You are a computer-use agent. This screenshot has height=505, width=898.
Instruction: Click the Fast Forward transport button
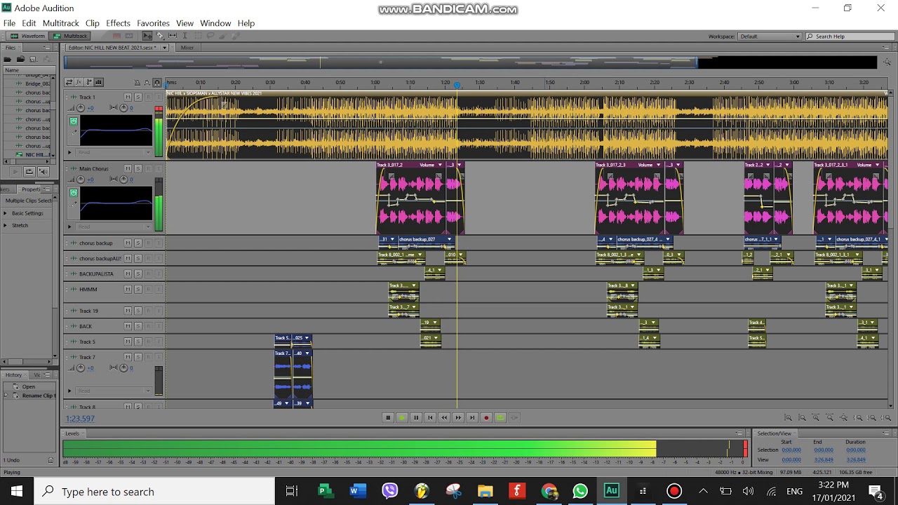click(458, 417)
